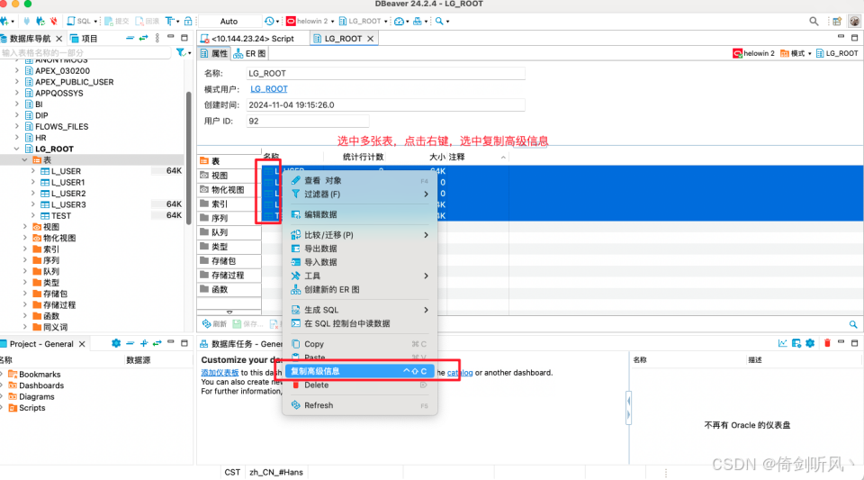The height and width of the screenshot is (480, 864).
Task: Choose 编辑数据 from the context menu
Action: pos(359,214)
